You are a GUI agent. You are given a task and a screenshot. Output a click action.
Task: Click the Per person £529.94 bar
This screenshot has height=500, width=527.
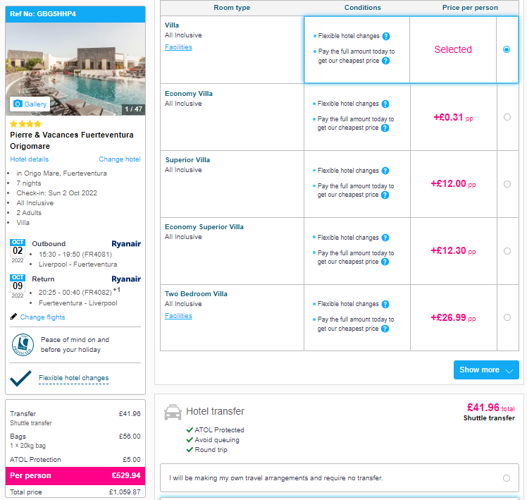75,475
